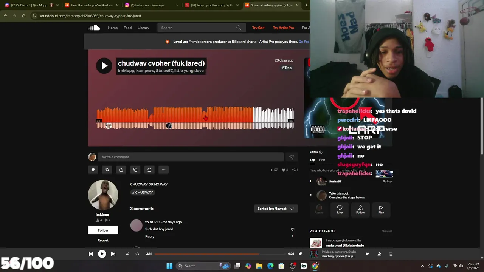The width and height of the screenshot is (484, 272).
Task: Toggle shuffle in the player bar
Action: (127, 254)
